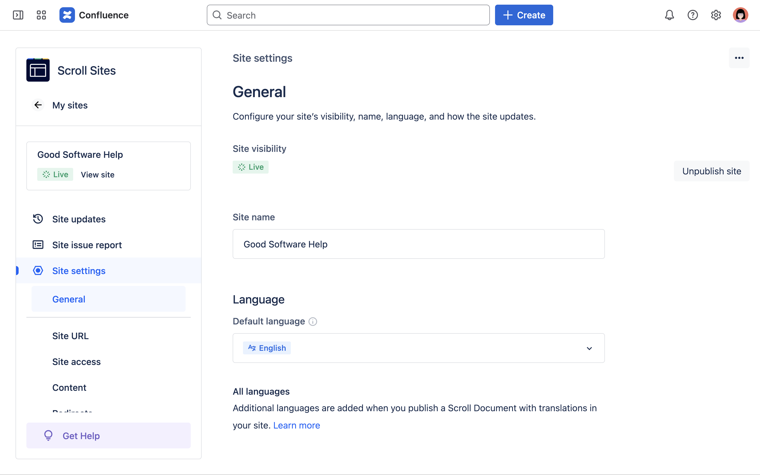760x475 pixels.
Task: Open the Learn more link
Action: point(297,425)
